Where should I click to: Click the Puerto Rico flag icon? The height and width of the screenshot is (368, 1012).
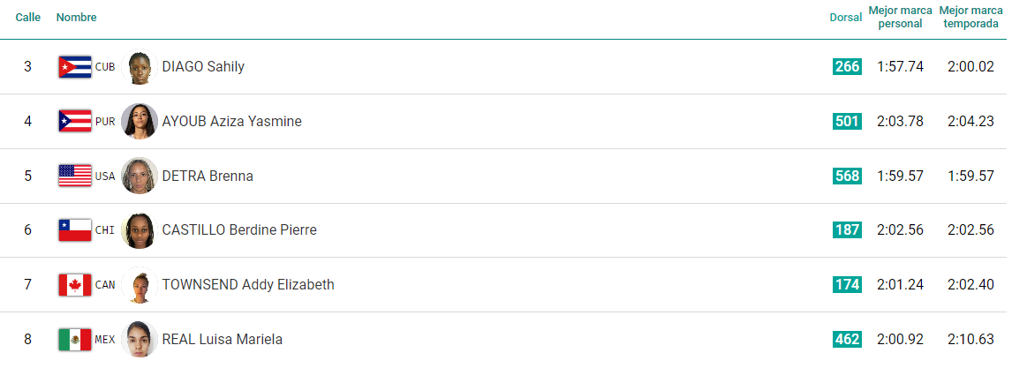click(75, 121)
